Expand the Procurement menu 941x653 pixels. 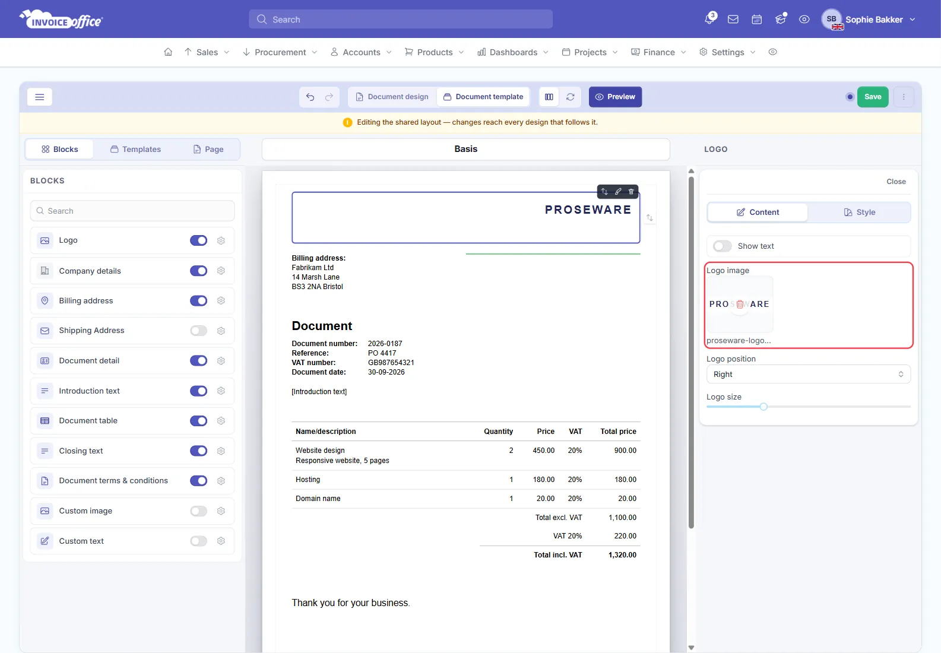click(280, 52)
